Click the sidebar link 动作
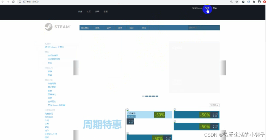This screenshot has width=269, height=140. pos(47,131)
